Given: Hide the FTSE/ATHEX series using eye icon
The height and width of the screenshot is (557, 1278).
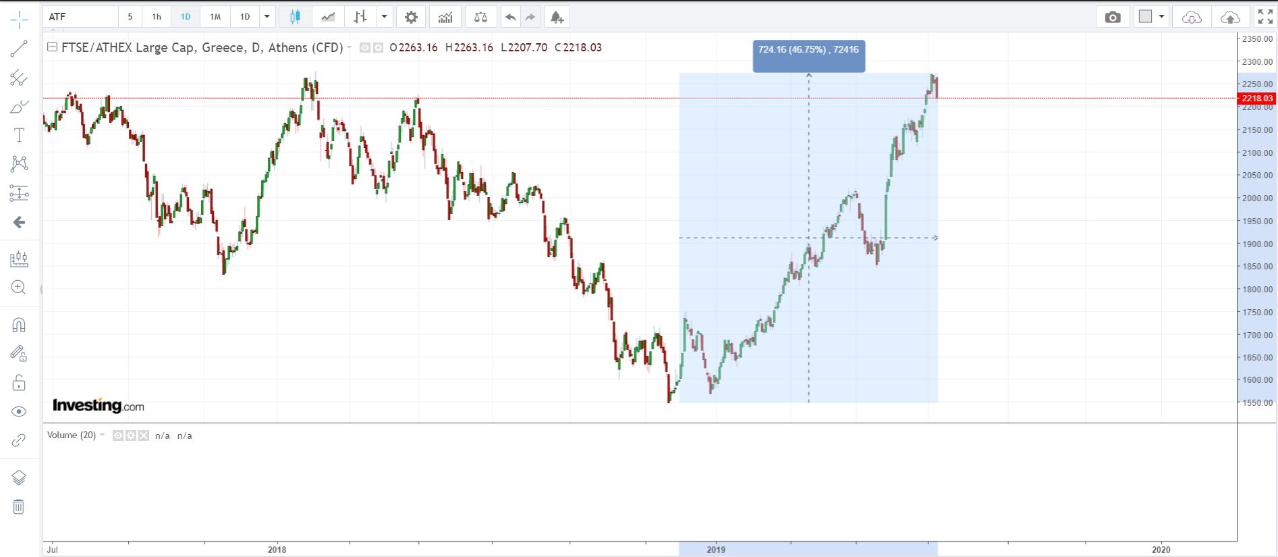Looking at the screenshot, I should coord(365,48).
